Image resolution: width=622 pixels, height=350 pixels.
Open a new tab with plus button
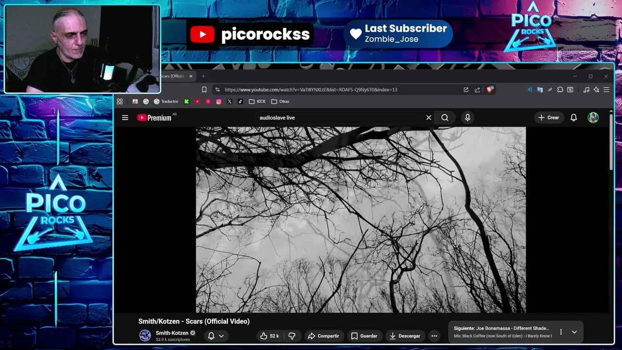pyautogui.click(x=203, y=76)
